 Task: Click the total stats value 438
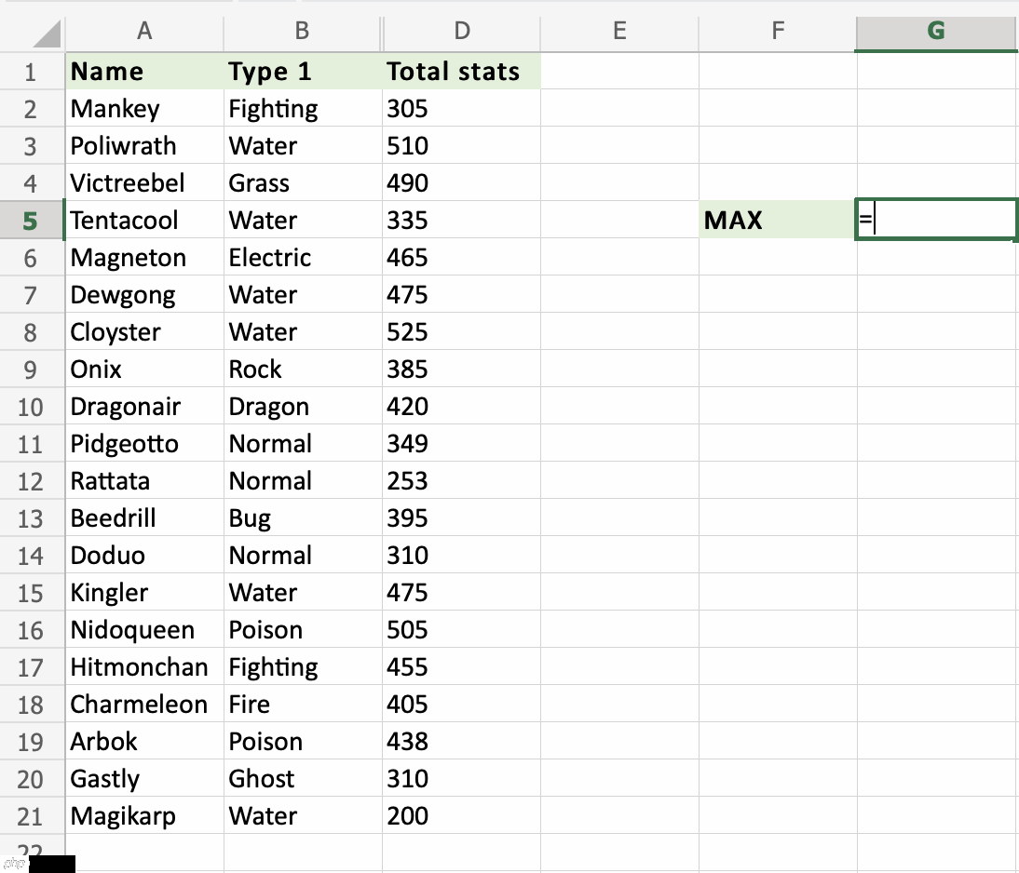click(461, 742)
